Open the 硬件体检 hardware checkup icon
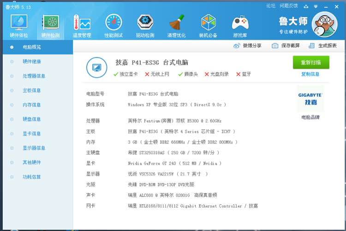 pyautogui.click(x=19, y=22)
